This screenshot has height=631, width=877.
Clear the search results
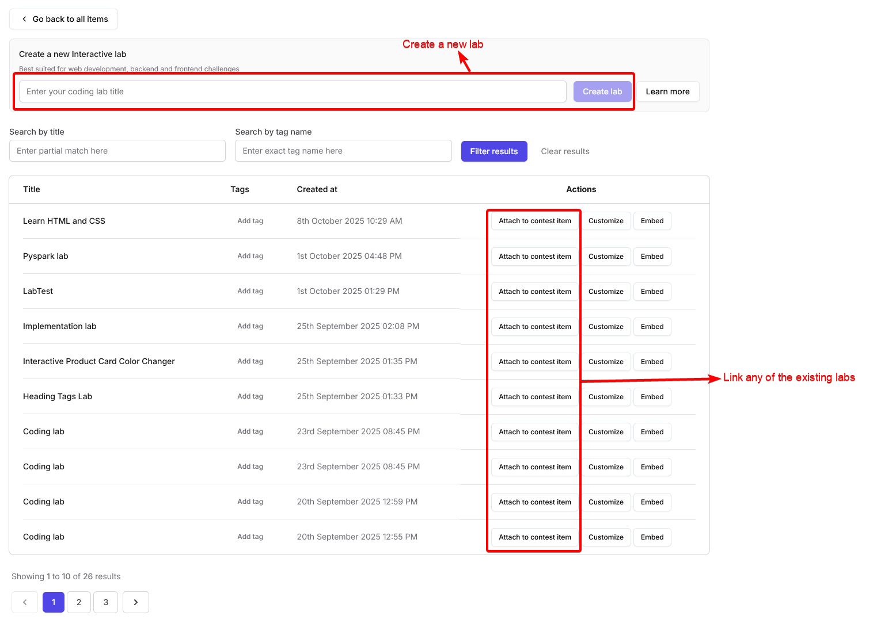click(x=565, y=151)
